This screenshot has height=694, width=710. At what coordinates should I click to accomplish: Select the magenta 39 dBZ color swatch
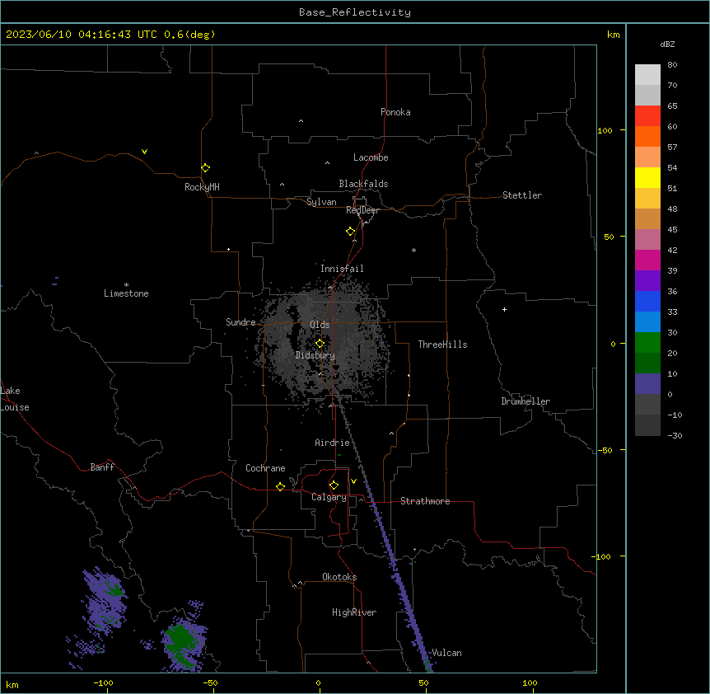[x=647, y=260]
